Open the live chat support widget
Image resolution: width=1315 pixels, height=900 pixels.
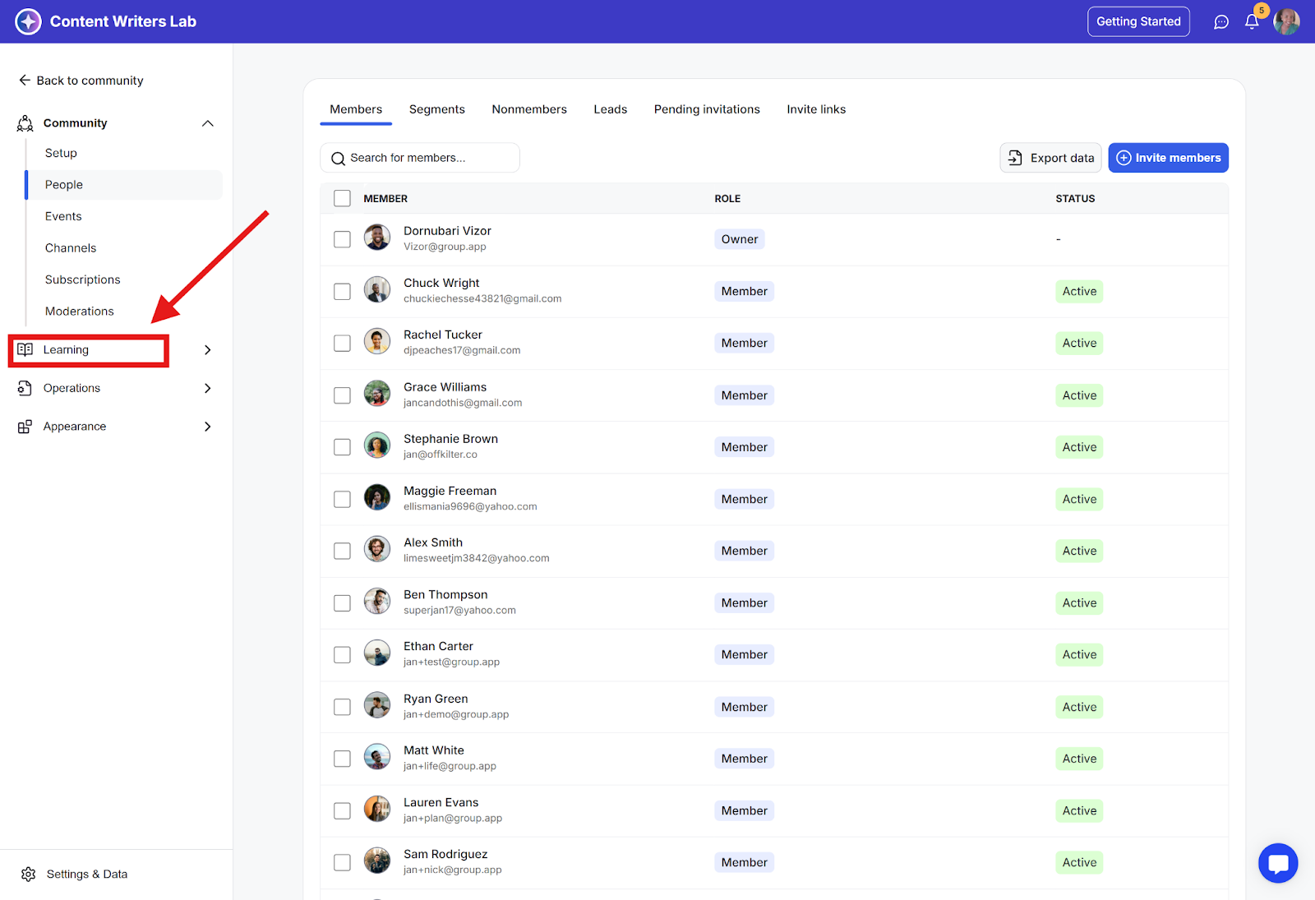tap(1278, 863)
